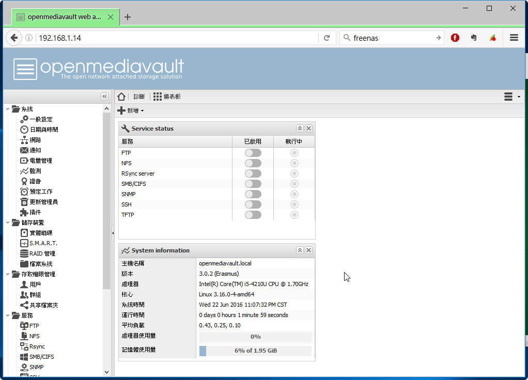Focus the freenas search field
The image size is (528, 380).
click(393, 38)
